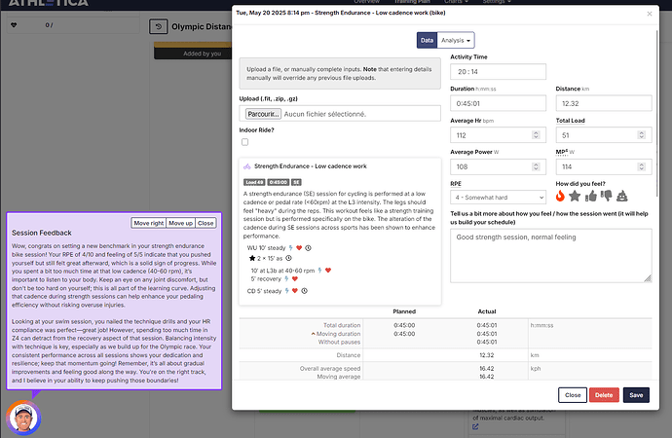The height and width of the screenshot is (438, 672).
Task: Toggle the Indoor Ride checkbox
Action: [244, 142]
